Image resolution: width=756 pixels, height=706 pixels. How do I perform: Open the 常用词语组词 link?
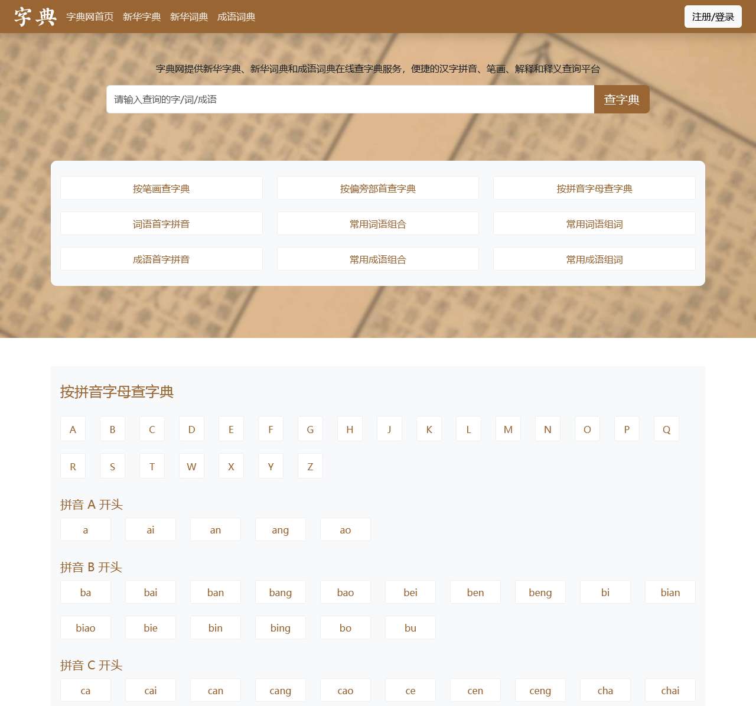(594, 224)
